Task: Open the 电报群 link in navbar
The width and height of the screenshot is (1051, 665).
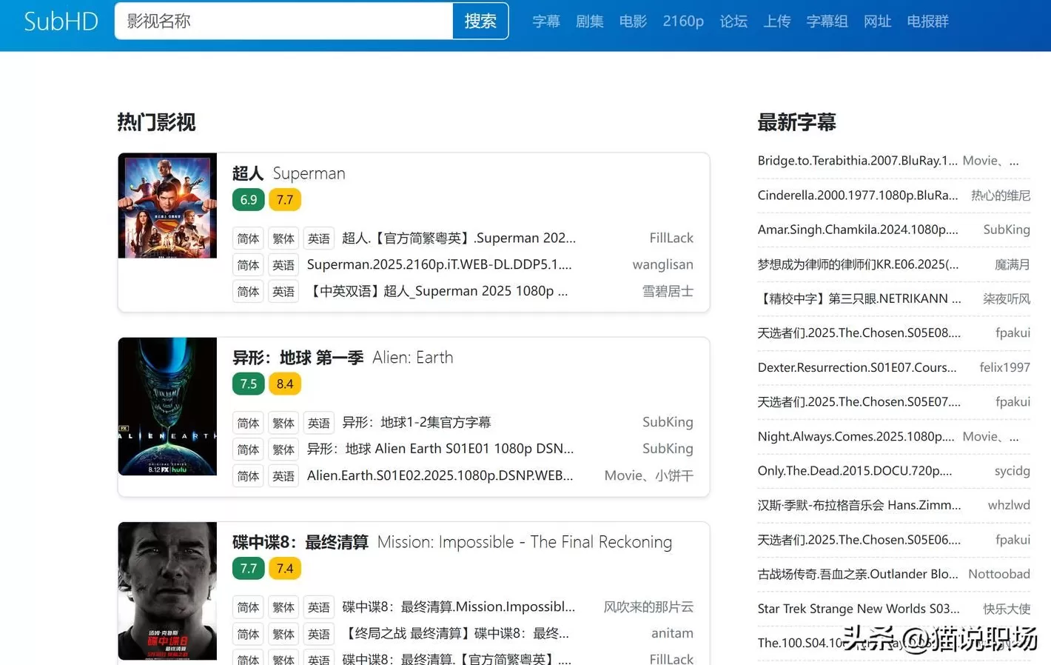Action: (927, 21)
